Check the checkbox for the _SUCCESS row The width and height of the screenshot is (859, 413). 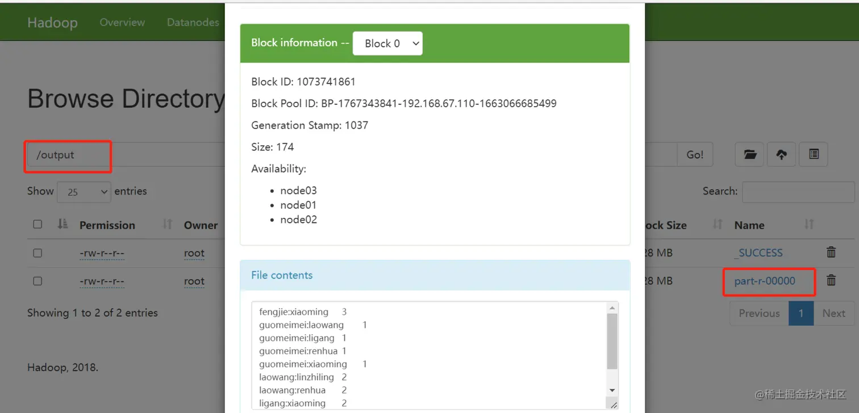pyautogui.click(x=37, y=253)
